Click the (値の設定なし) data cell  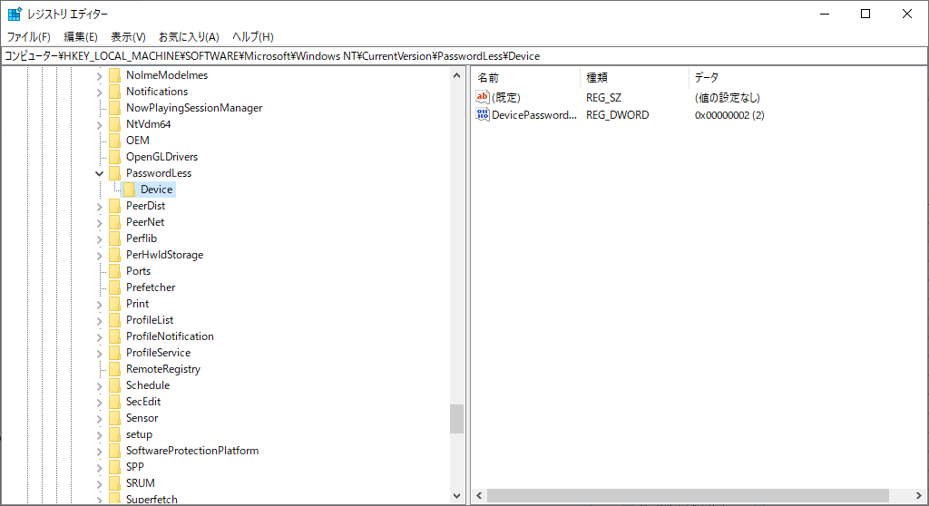(727, 98)
